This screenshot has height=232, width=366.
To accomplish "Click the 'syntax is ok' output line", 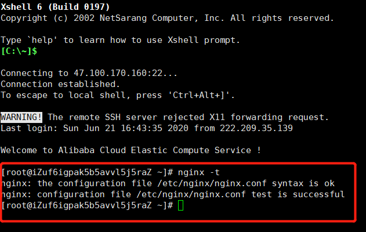I will tap(168, 183).
